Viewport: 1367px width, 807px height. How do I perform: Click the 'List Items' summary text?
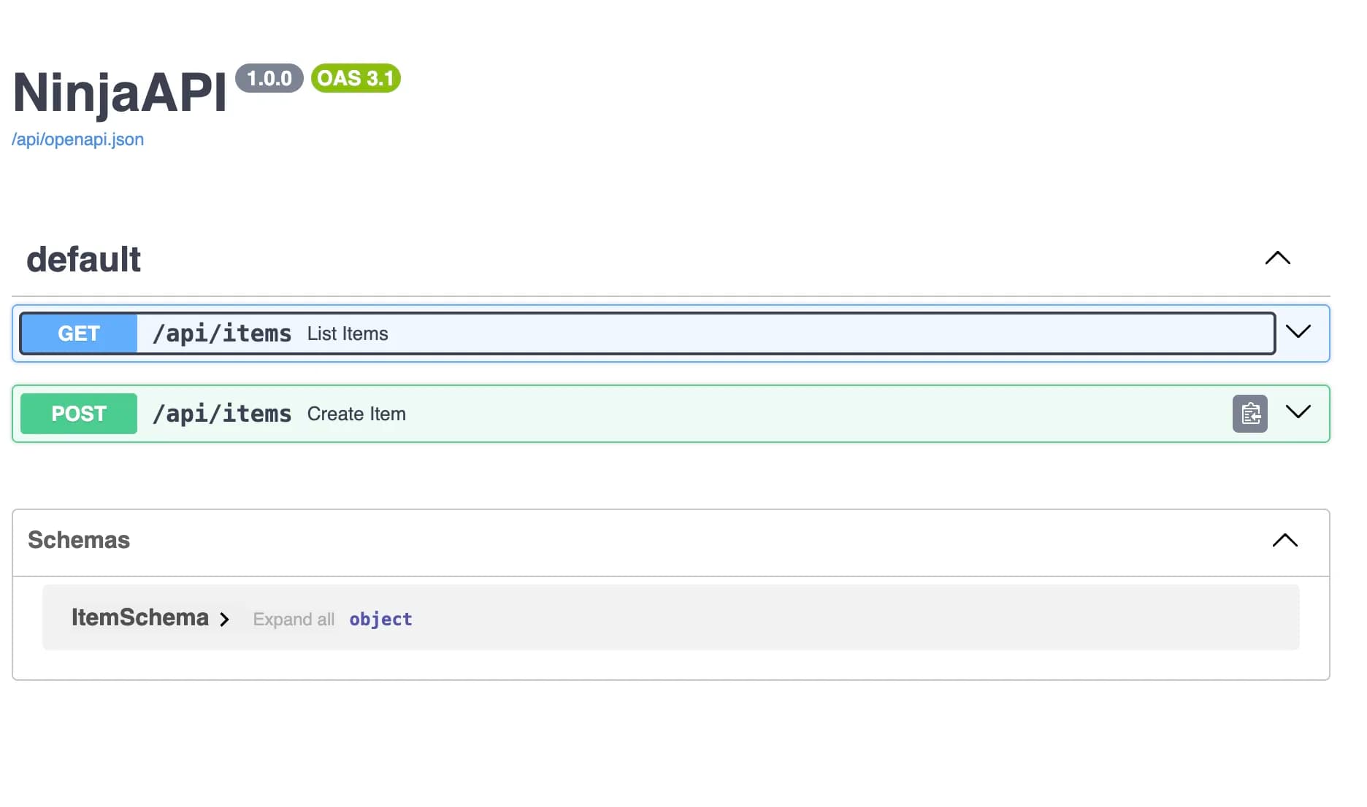tap(348, 333)
